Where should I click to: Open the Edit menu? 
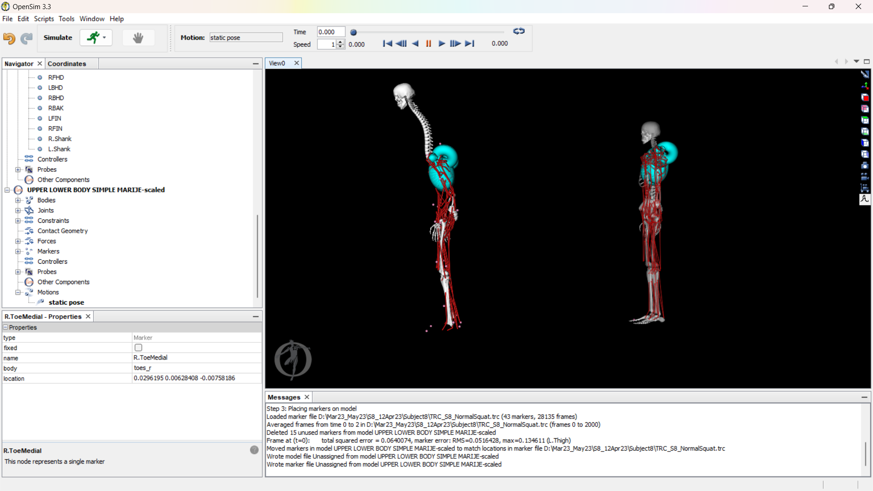[x=23, y=19]
